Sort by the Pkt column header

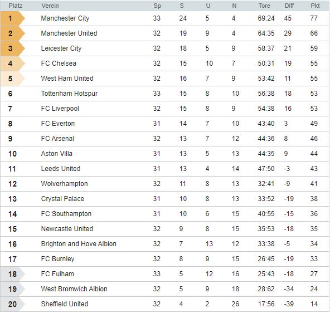coord(315,6)
